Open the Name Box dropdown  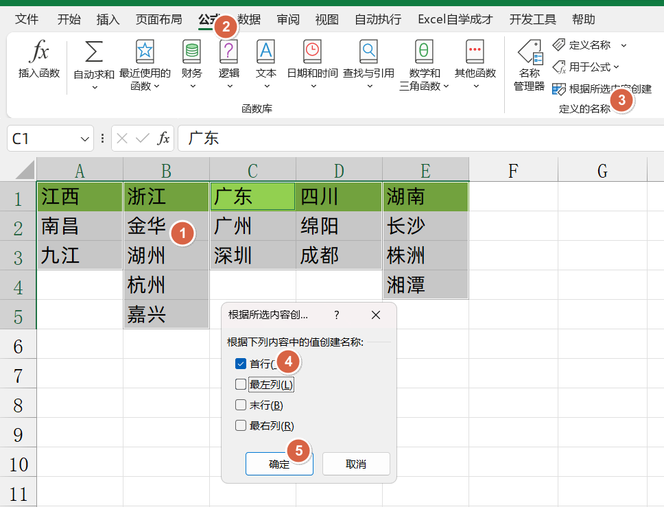click(84, 139)
